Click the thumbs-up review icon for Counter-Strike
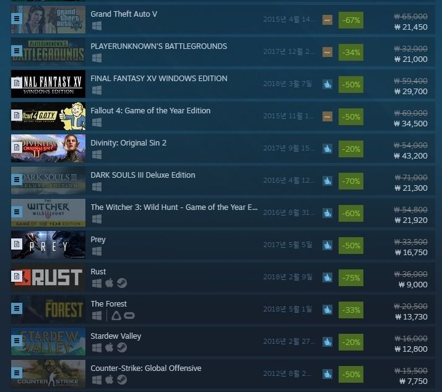Viewport: 442px width, 392px height. [x=327, y=374]
